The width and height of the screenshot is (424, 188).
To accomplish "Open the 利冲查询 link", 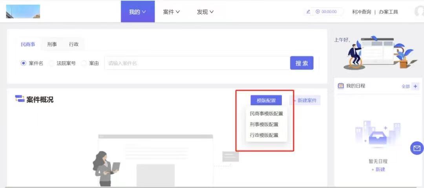I will point(361,12).
